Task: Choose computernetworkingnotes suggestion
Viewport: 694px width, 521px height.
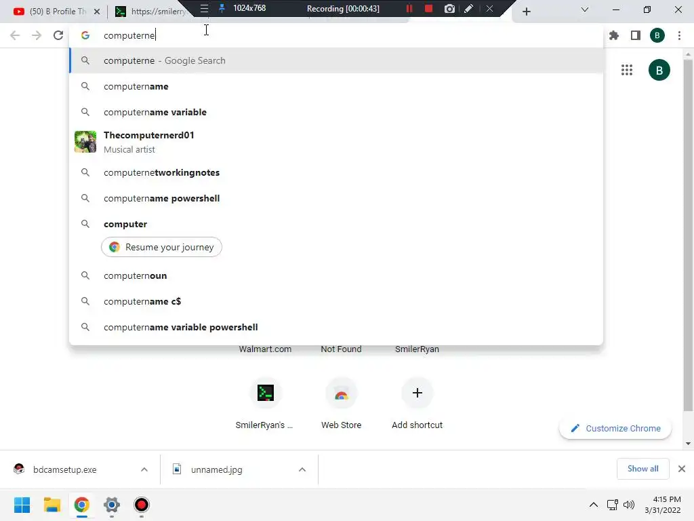Action: [x=336, y=172]
